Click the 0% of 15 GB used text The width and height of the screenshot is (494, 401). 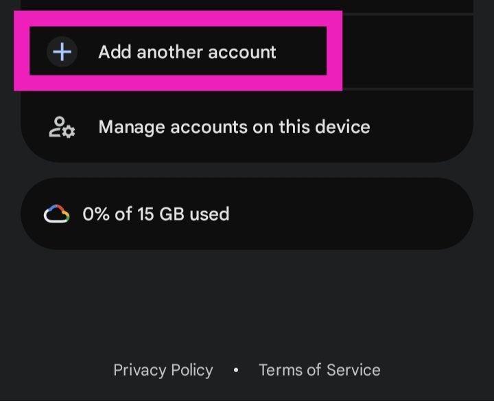pyautogui.click(x=156, y=214)
